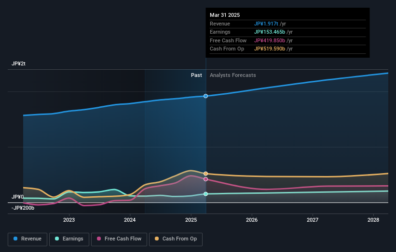Click the Cash From Op label in tooltip
The image size is (396, 252).
[227, 49]
